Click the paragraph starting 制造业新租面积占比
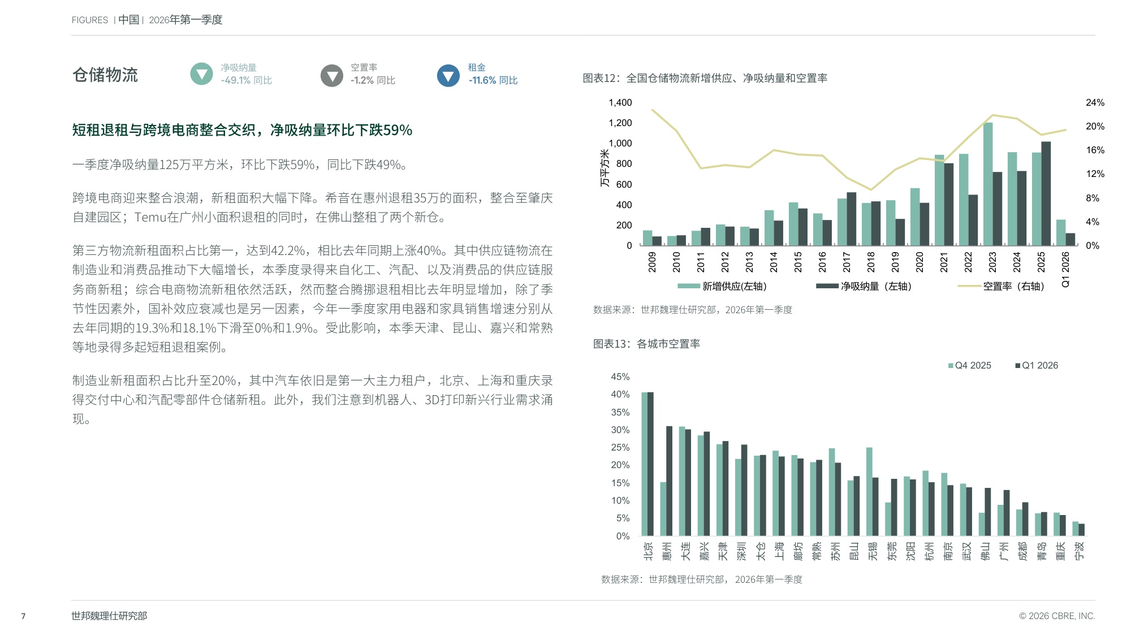The image size is (1131, 636). (312, 400)
